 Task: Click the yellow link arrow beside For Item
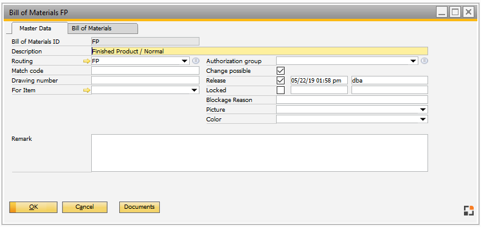tap(87, 90)
